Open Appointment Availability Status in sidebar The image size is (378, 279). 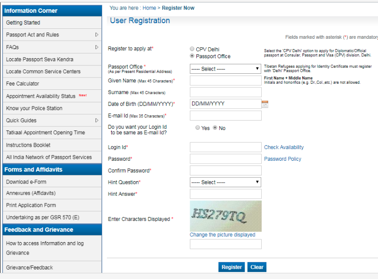(41, 96)
